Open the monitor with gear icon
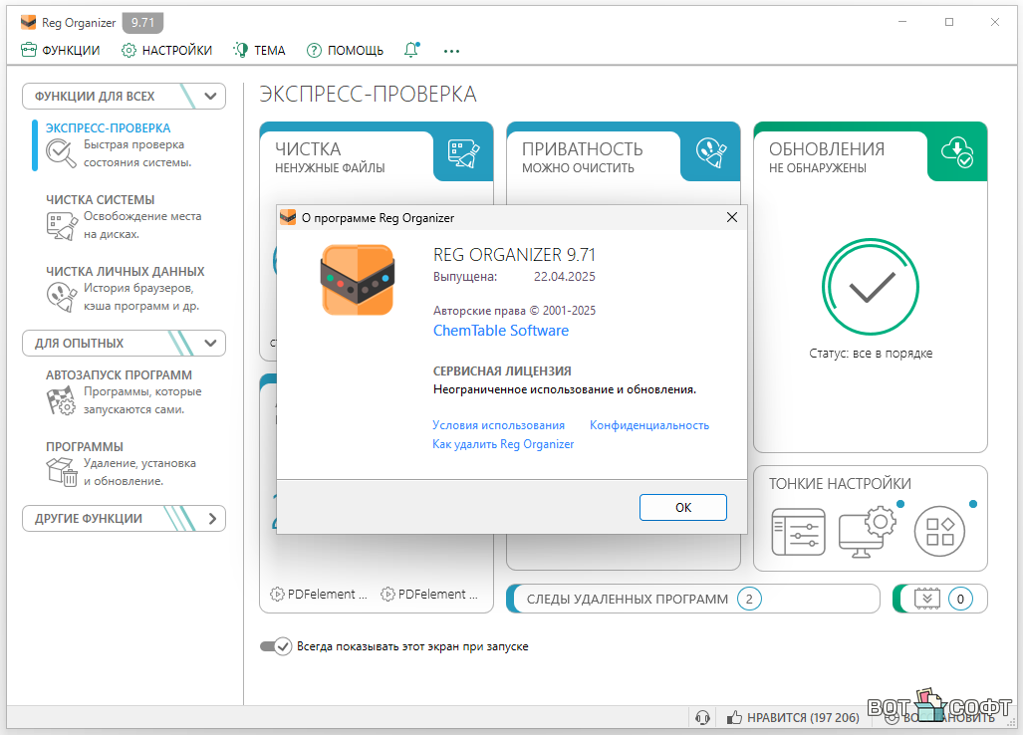This screenshot has width=1023, height=735. [x=867, y=532]
